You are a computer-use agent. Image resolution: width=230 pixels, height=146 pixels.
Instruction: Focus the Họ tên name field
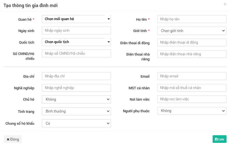[x=192, y=19]
